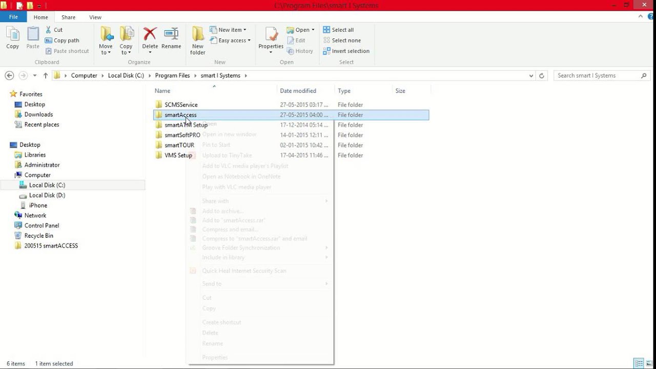The image size is (656, 369).
Task: Click the Copy icon in Clipboard group
Action: pyautogui.click(x=13, y=38)
